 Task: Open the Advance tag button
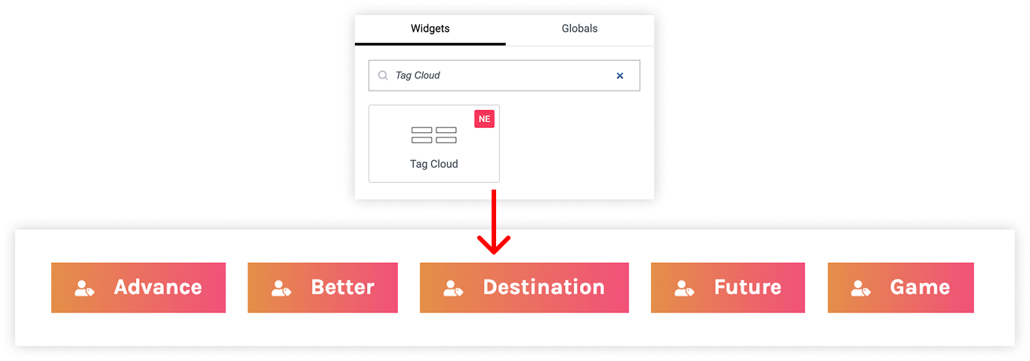click(x=138, y=288)
